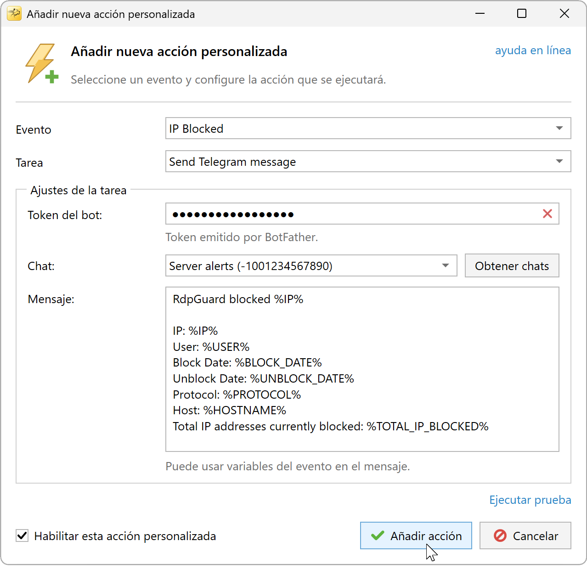
Task: Click the 'User: %USER%' message line
Action: (211, 347)
